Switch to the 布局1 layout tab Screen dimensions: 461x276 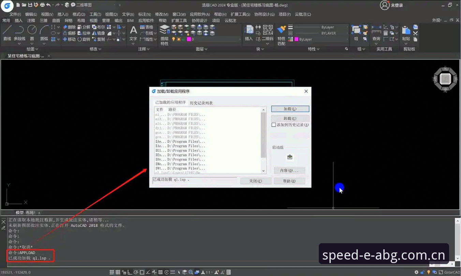(30, 213)
